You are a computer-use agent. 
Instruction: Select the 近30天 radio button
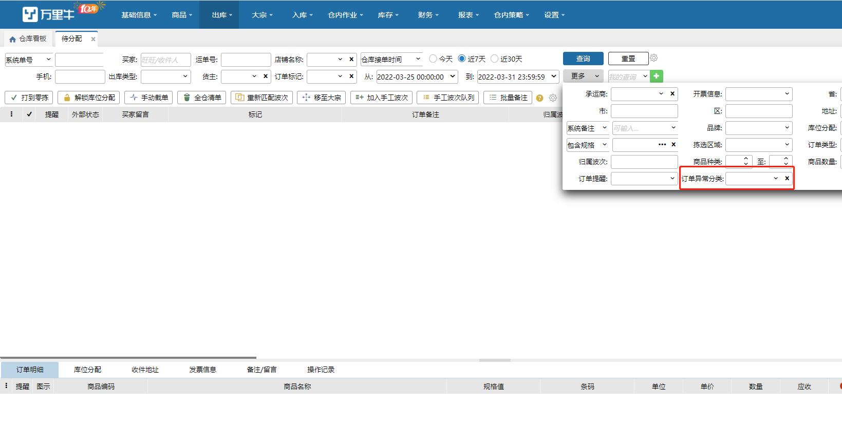[x=495, y=59]
